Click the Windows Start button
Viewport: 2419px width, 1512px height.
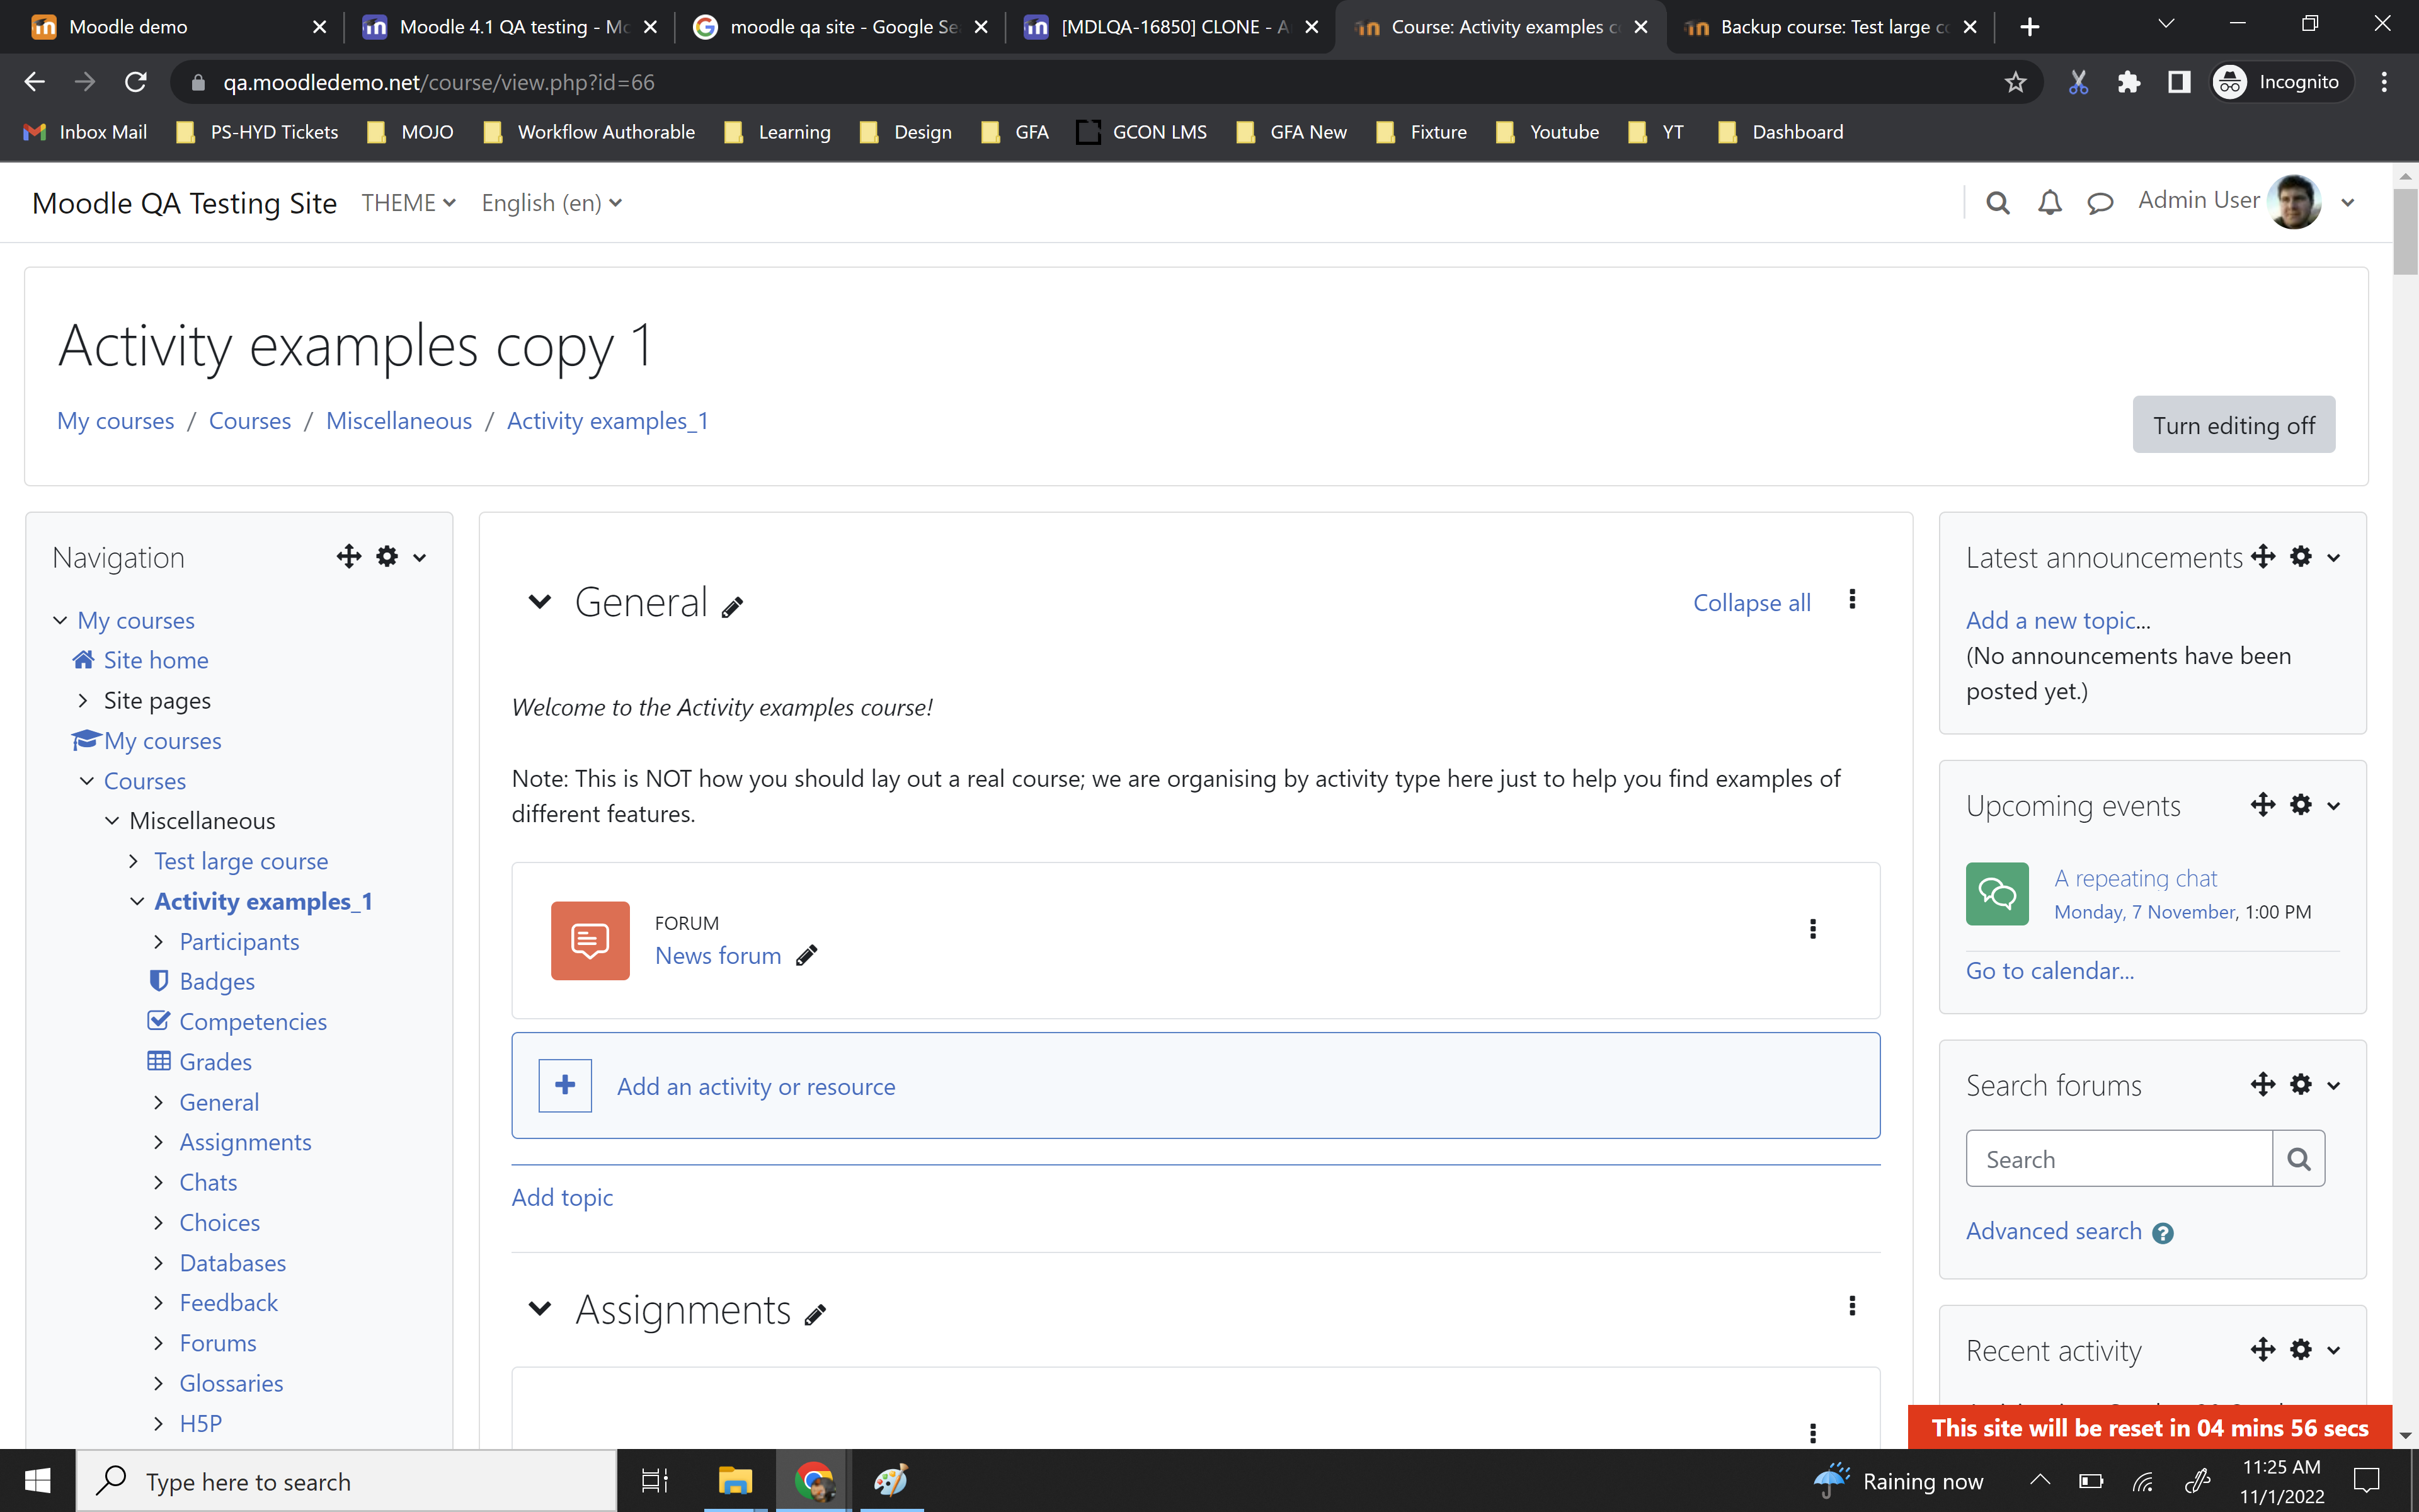[37, 1480]
